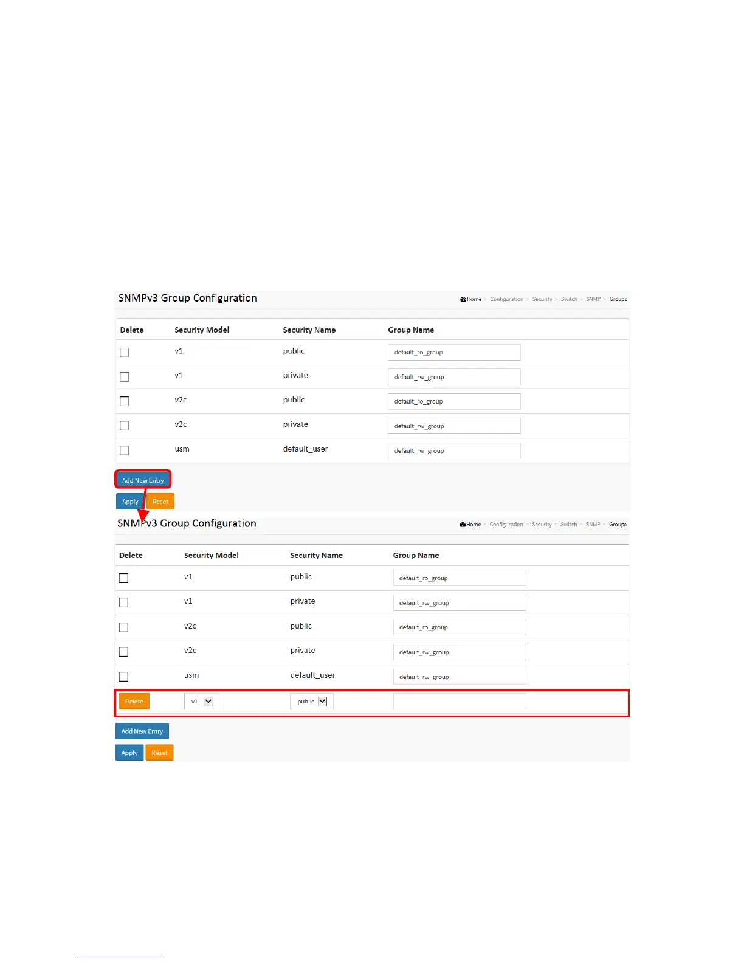Open Security breadcrumb in lower screenshot
Image resolution: width=744 pixels, height=963 pixels.
click(x=542, y=525)
